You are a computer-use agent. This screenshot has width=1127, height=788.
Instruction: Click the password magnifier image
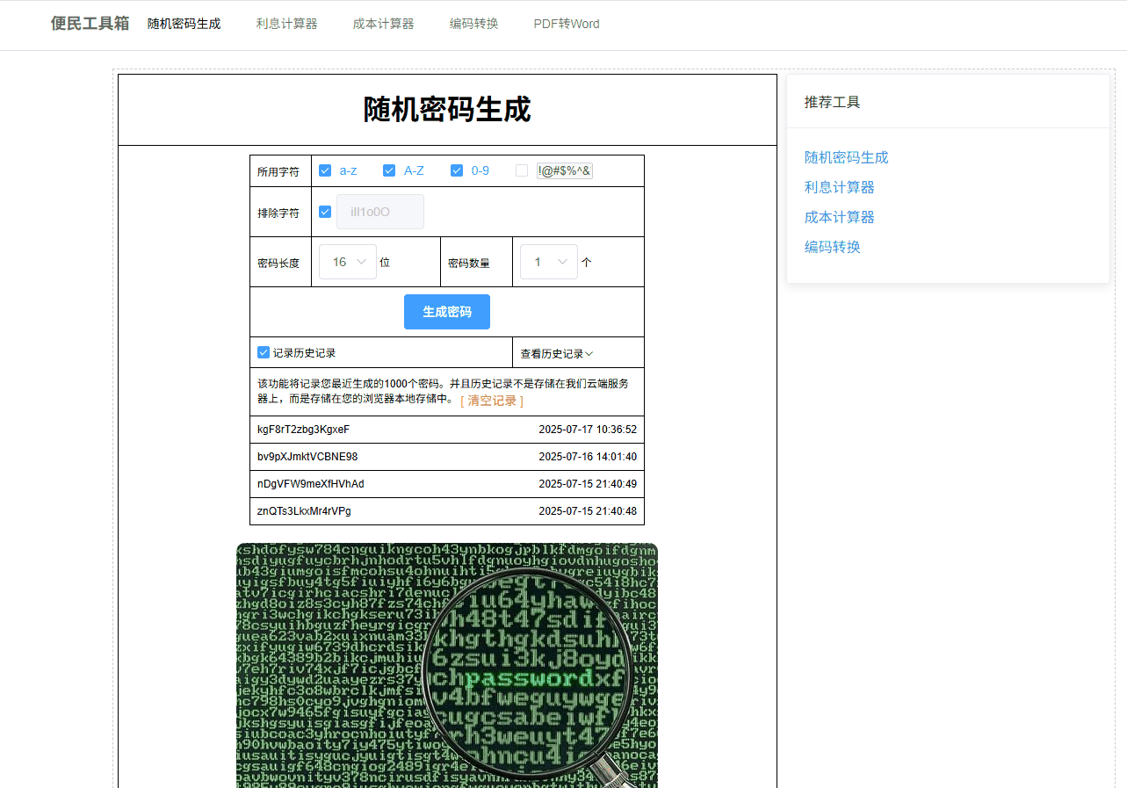click(x=447, y=665)
